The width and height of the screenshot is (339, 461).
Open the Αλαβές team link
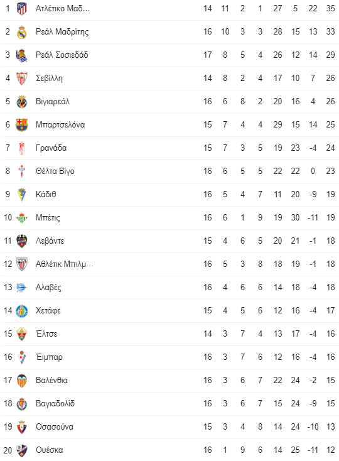(48, 287)
